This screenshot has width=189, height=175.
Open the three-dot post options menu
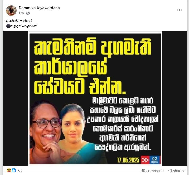point(179,10)
